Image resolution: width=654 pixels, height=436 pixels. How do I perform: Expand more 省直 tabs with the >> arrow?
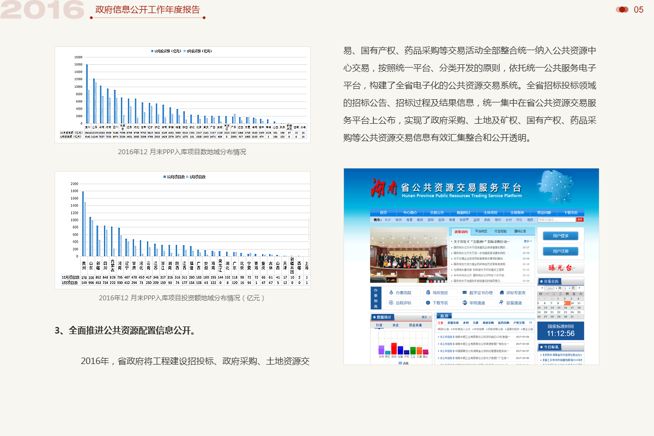coord(531,323)
